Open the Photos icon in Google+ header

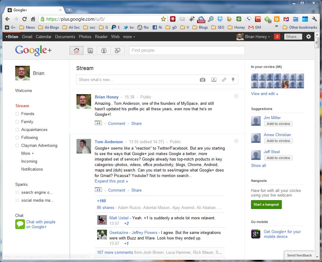click(x=90, y=51)
